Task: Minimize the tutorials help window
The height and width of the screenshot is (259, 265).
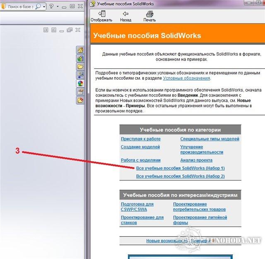Action: coord(249,2)
